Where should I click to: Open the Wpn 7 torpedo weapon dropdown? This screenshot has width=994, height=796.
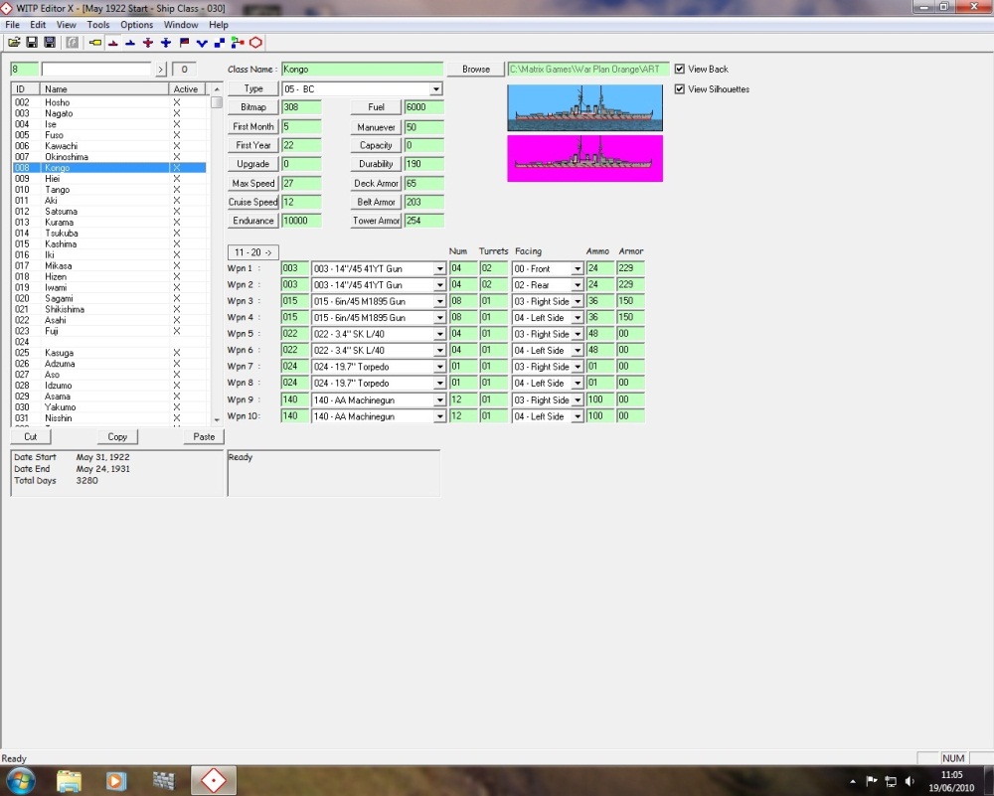pos(439,367)
